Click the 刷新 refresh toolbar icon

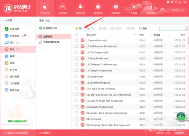pyautogui.click(x=140, y=28)
